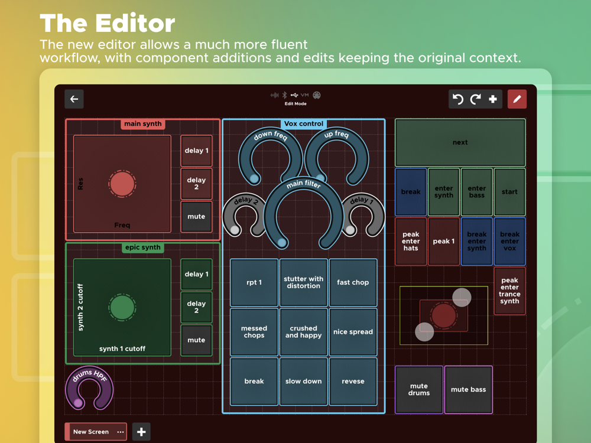The image size is (591, 443).
Task: Select the drums HPF knob
Action: 89,388
